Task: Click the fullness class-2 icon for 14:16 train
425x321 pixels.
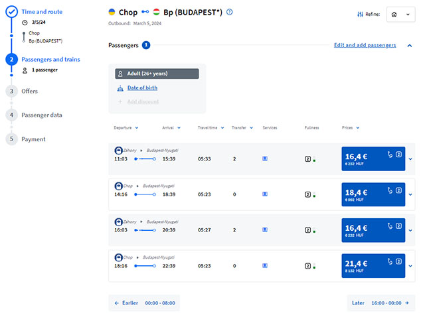Action: pyautogui.click(x=307, y=194)
